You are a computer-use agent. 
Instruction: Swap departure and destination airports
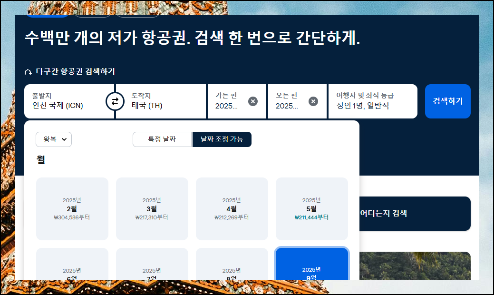click(115, 101)
